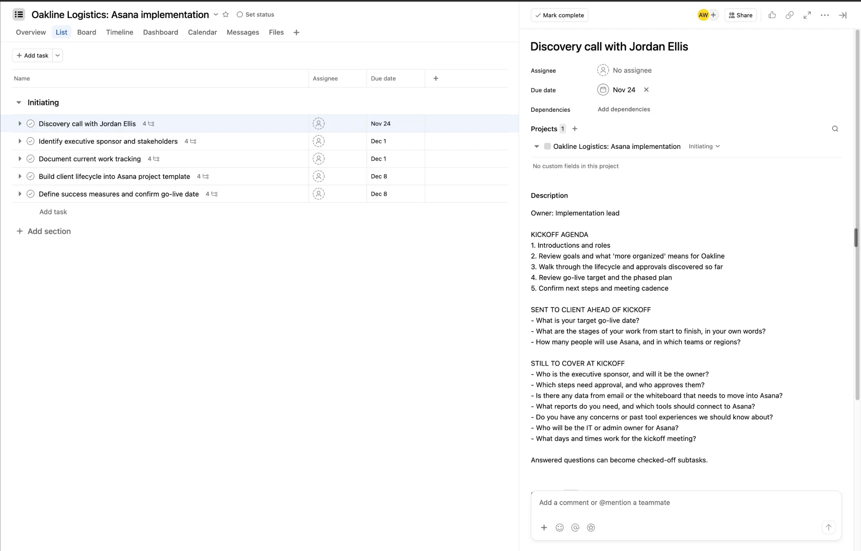Star the Oakline Logistics project as favorite
This screenshot has width=861, height=551.
(x=226, y=15)
